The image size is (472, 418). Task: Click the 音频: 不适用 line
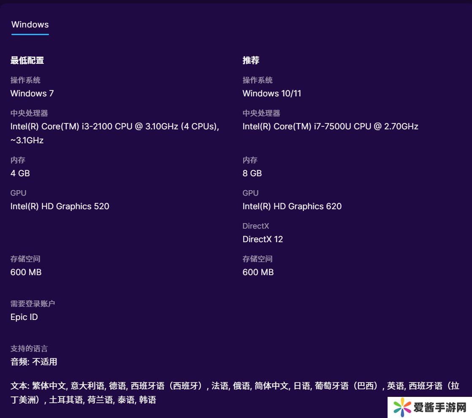(x=34, y=362)
